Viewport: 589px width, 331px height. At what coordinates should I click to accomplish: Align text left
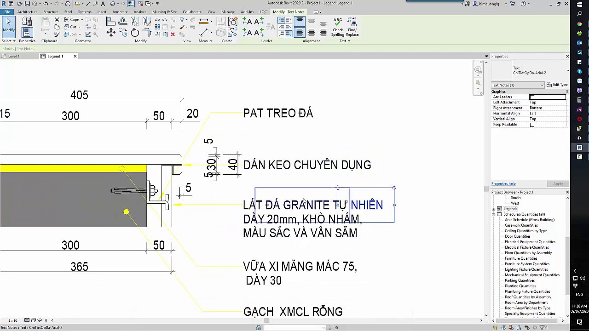[300, 32]
